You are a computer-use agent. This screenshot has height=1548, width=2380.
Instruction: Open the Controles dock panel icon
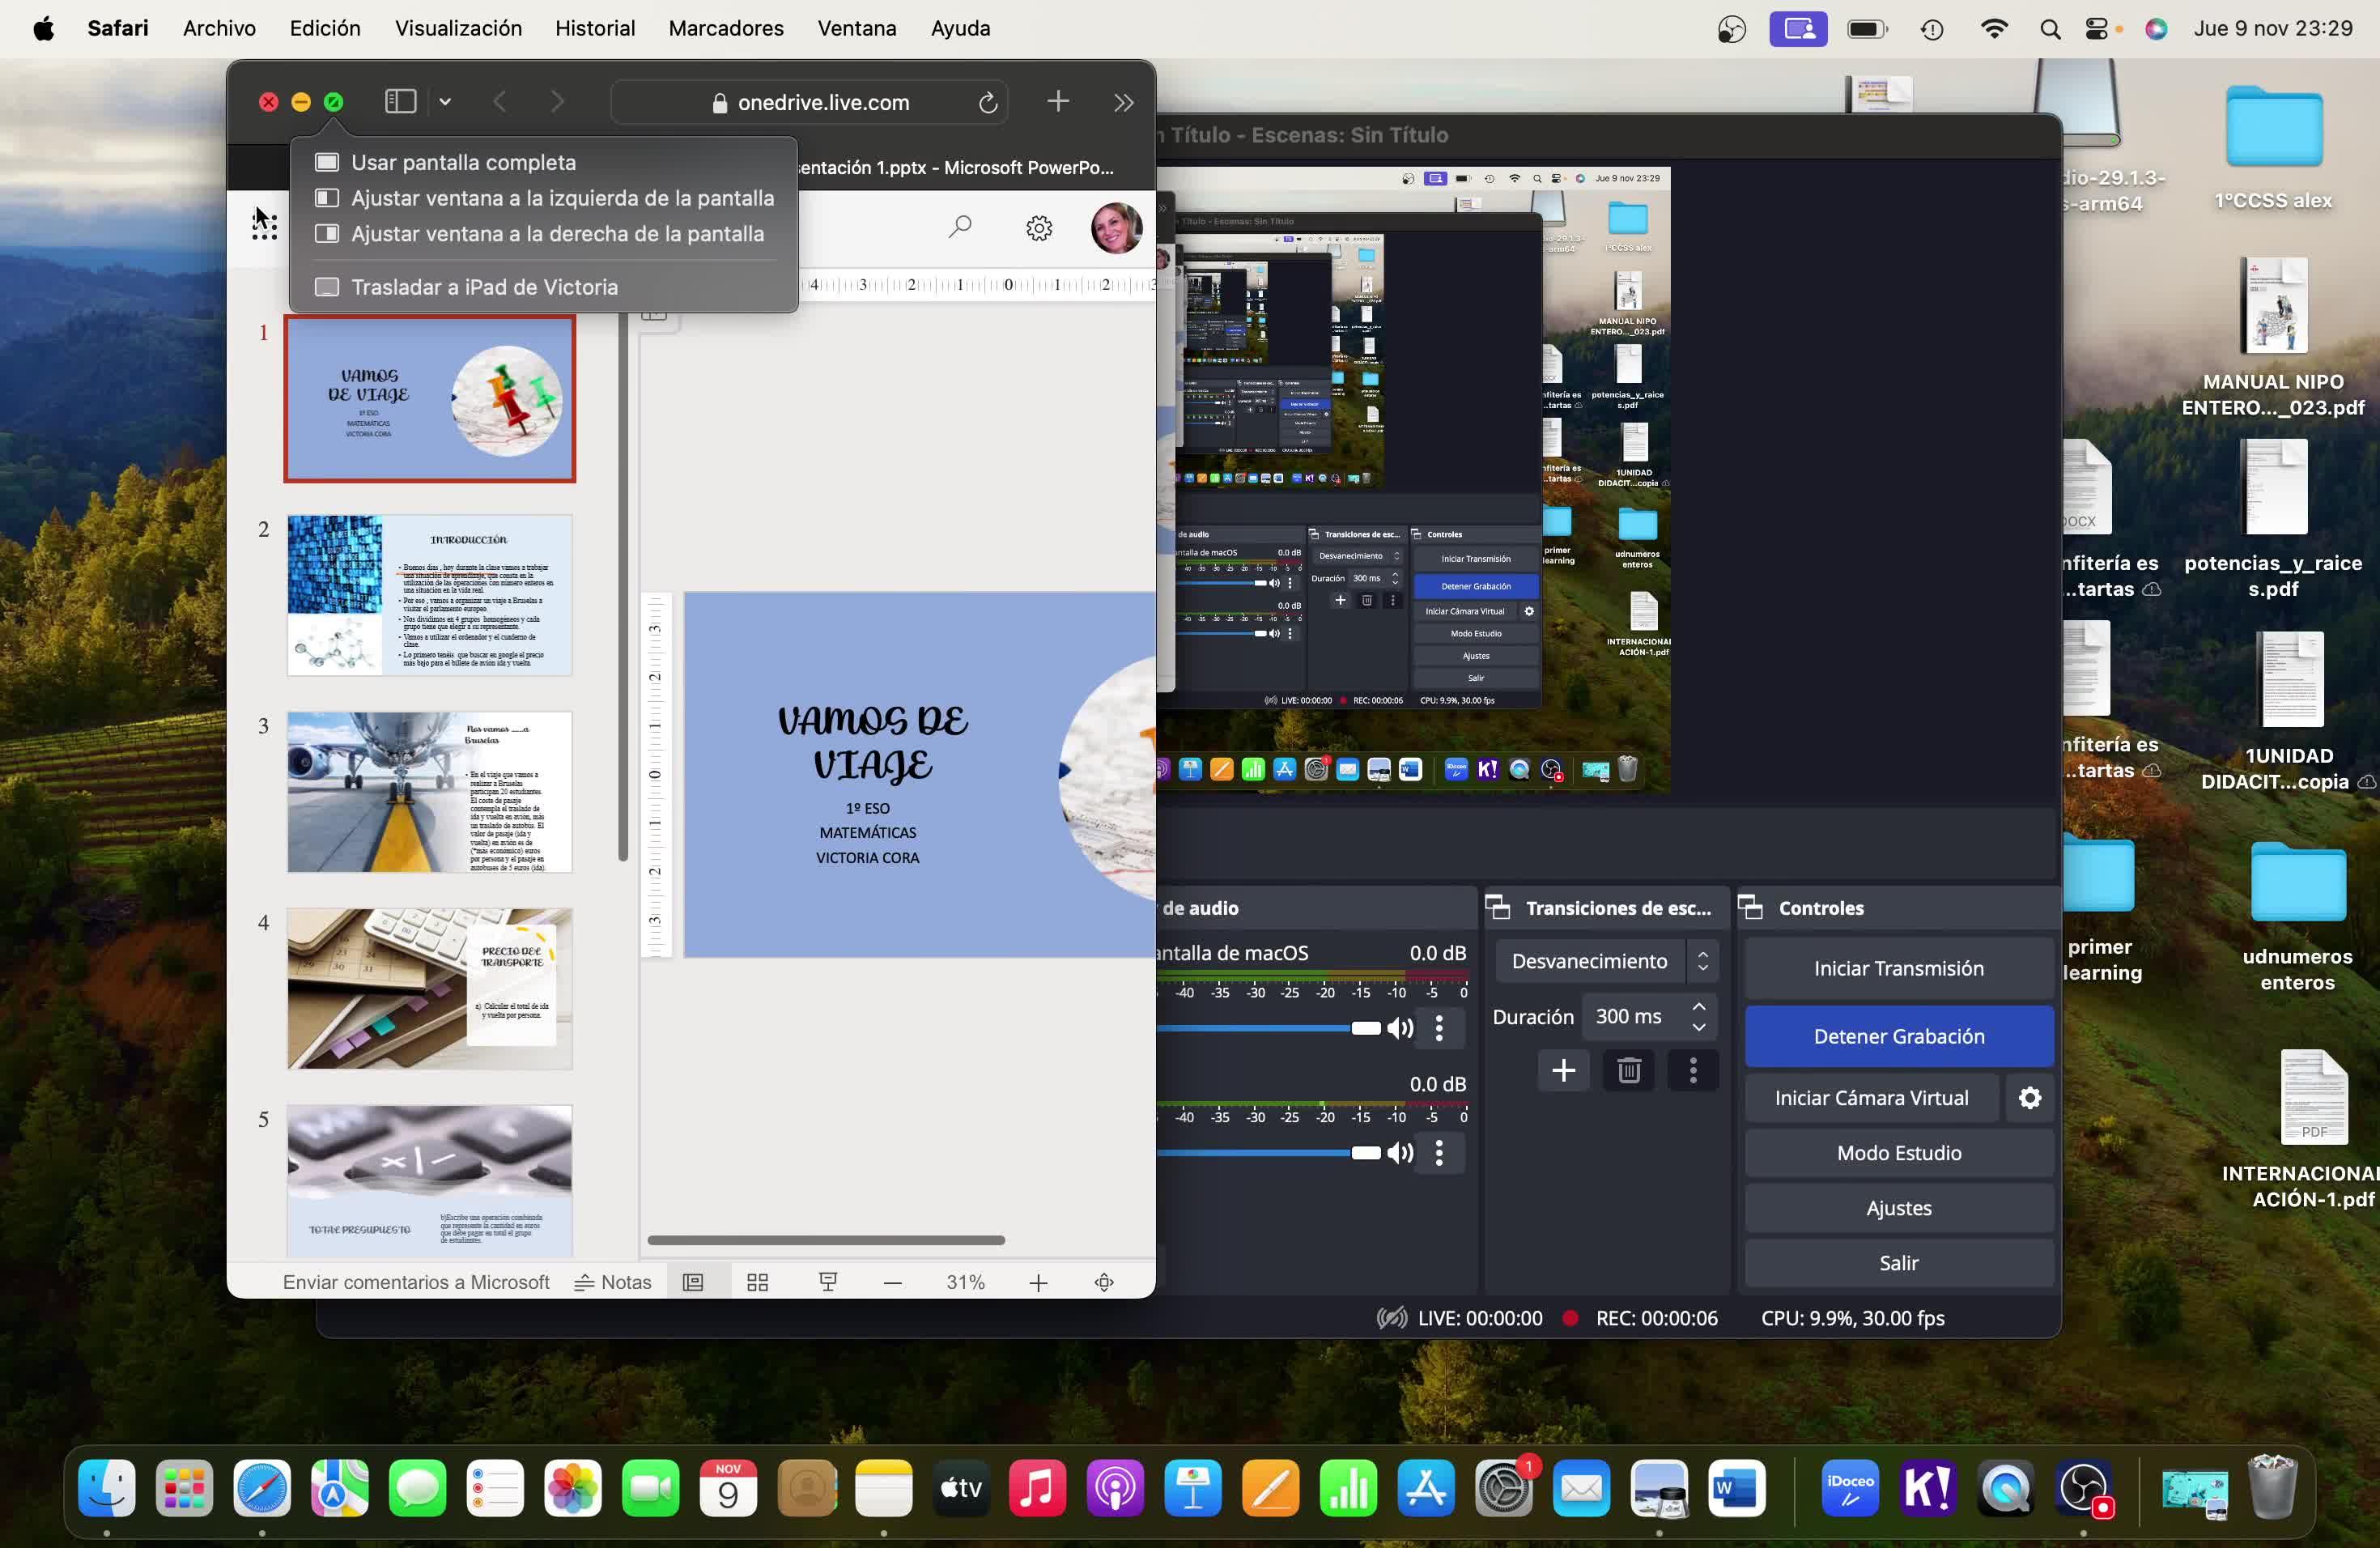pyautogui.click(x=1751, y=907)
